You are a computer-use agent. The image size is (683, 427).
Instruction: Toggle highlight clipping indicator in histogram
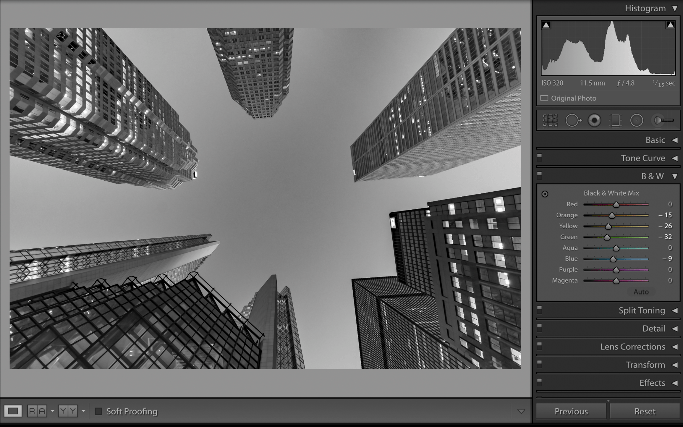point(670,25)
